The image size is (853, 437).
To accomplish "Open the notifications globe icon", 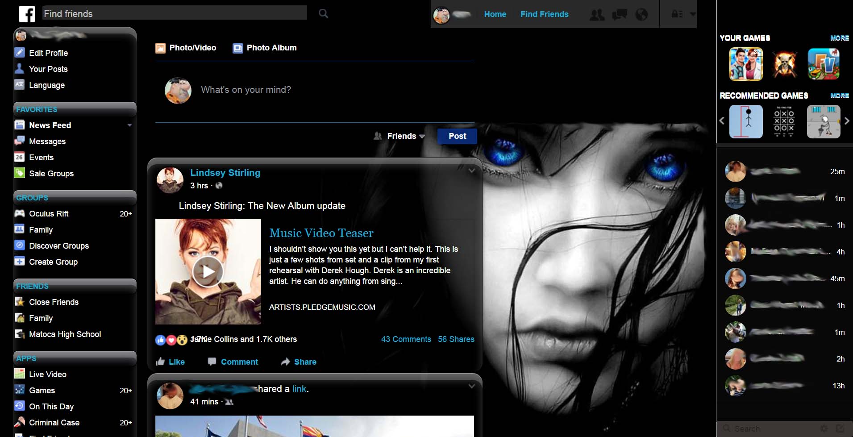I will (641, 14).
